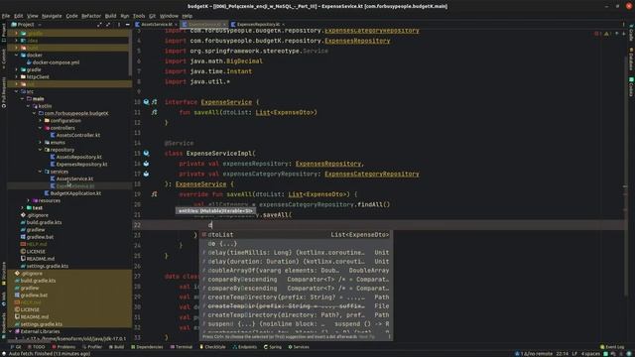This screenshot has width=635, height=357.
Task: Open the Git tool window
Action: click(16, 347)
